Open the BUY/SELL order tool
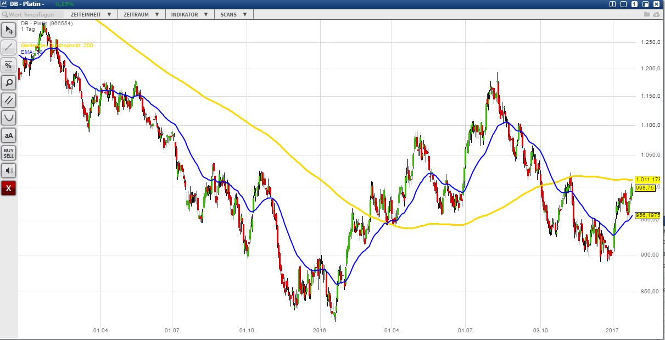The image size is (665, 340). pos(8,153)
